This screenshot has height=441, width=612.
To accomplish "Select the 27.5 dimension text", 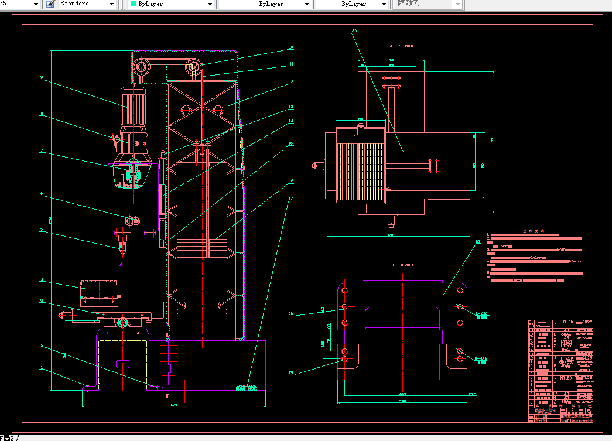I will click(472, 394).
